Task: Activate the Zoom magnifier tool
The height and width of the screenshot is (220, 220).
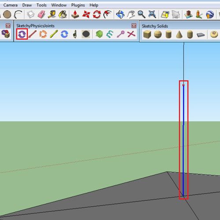Action: coord(142,15)
